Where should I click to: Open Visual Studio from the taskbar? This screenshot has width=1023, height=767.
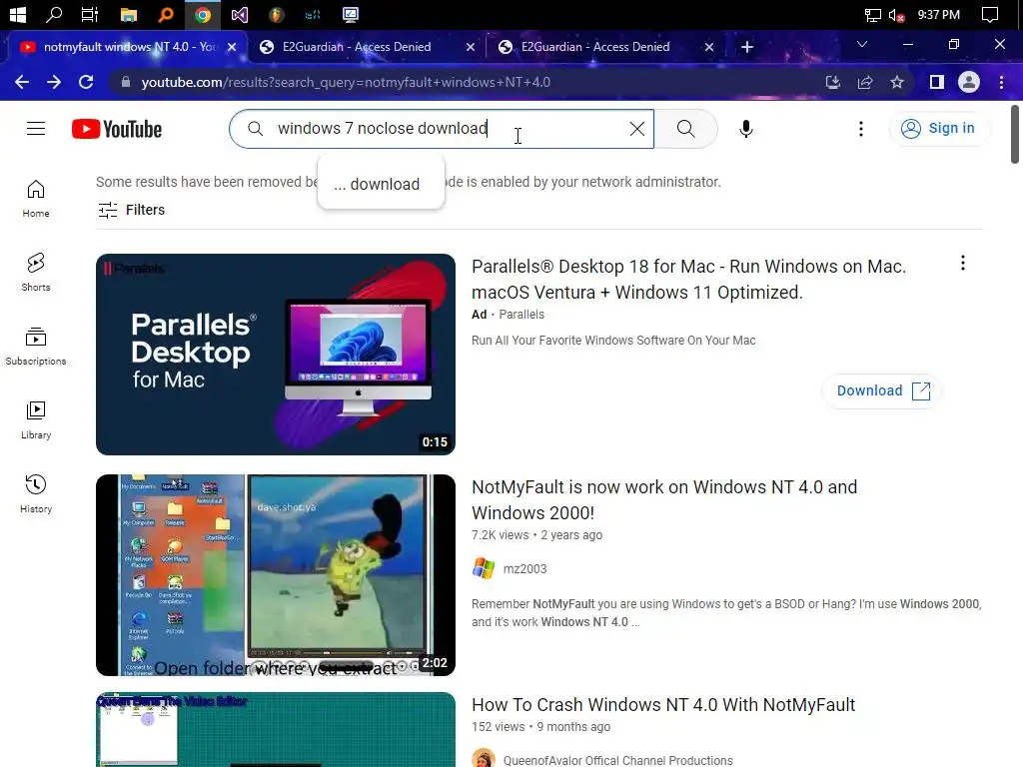(240, 14)
